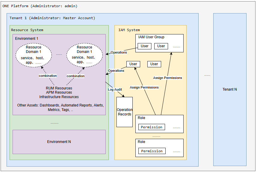Click the Operation Records box

click(124, 112)
